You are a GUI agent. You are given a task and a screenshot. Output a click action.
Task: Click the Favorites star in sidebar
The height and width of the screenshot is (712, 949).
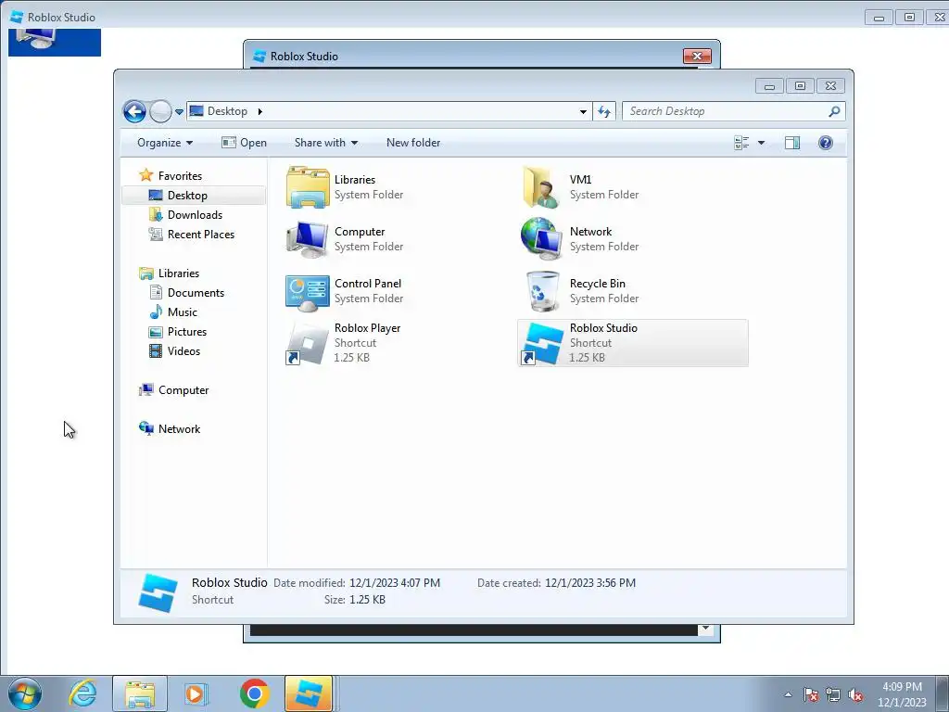pos(146,175)
